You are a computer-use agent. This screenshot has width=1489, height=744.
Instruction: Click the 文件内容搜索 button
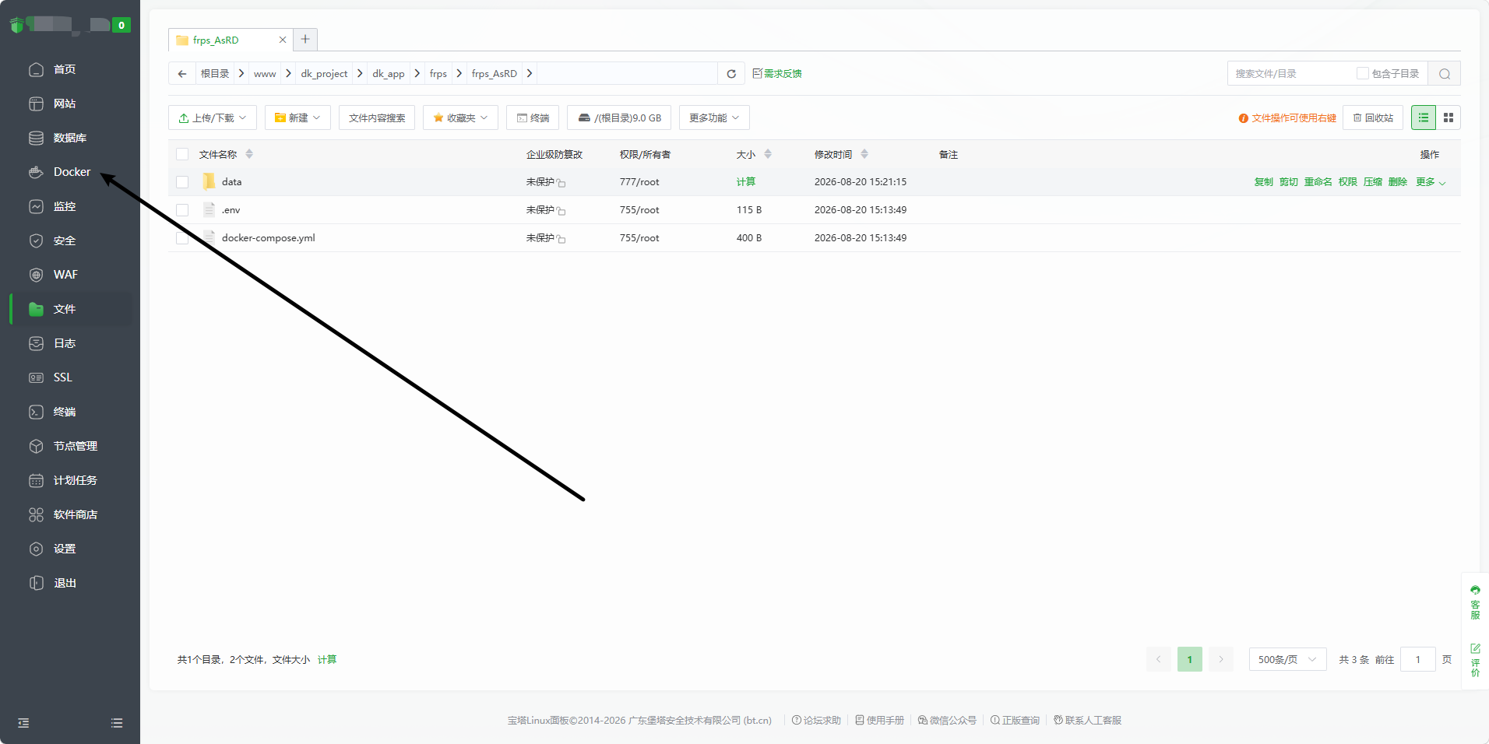[x=377, y=118]
